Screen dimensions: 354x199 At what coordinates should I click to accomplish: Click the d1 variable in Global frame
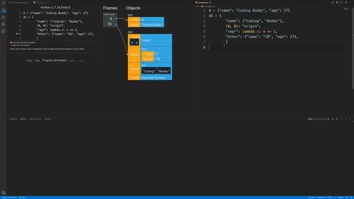(110, 24)
